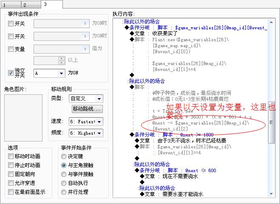Enable the 固定朝向 option
This screenshot has width=280, height=204.
[x=11, y=174]
